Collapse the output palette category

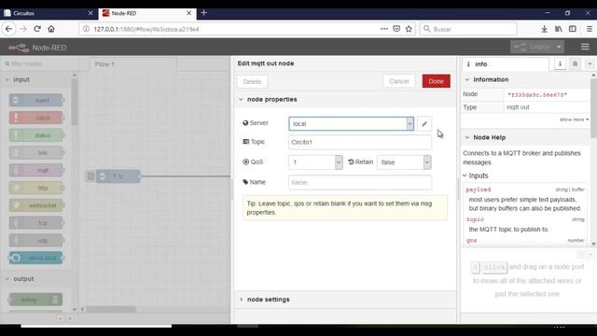click(7, 279)
